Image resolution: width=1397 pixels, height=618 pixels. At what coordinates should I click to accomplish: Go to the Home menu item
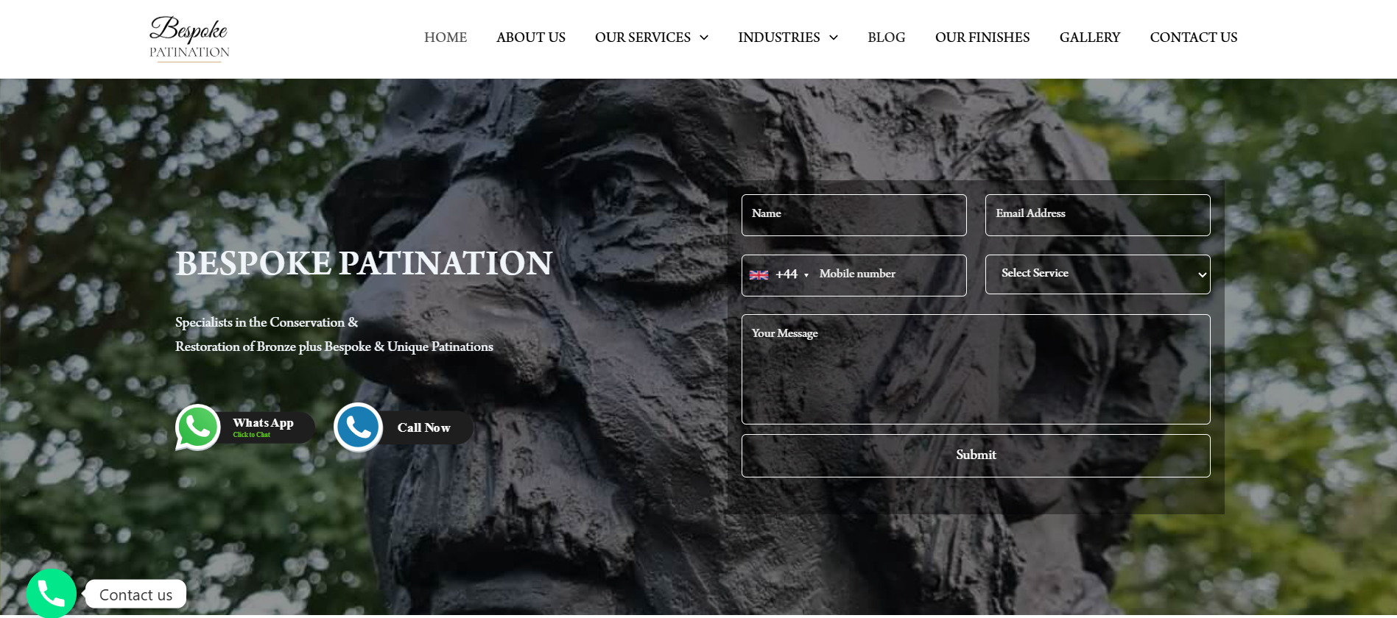pyautogui.click(x=446, y=38)
